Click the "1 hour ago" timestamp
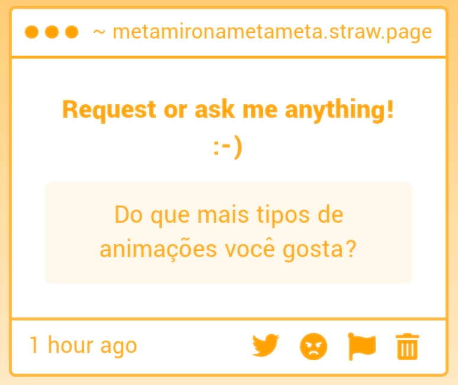458x385 pixels. coord(84,345)
